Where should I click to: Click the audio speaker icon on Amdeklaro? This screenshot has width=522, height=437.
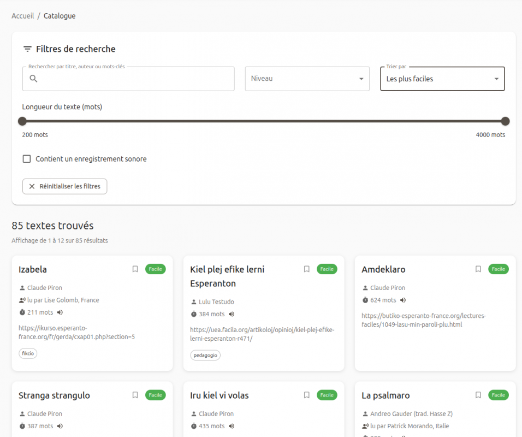(x=403, y=300)
